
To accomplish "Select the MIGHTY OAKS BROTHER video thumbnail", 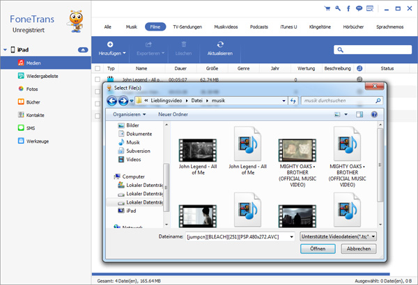I will click(x=298, y=149).
